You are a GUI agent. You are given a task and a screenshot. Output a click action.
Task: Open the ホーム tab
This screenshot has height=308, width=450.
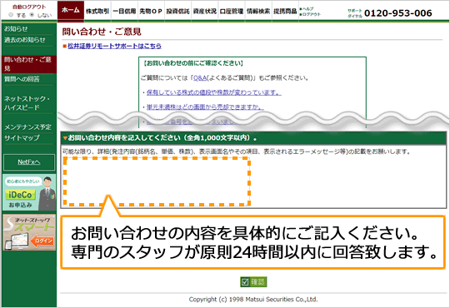pyautogui.click(x=71, y=11)
